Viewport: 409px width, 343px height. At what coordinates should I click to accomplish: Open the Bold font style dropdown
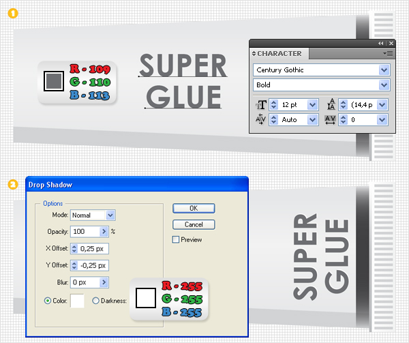coord(384,85)
